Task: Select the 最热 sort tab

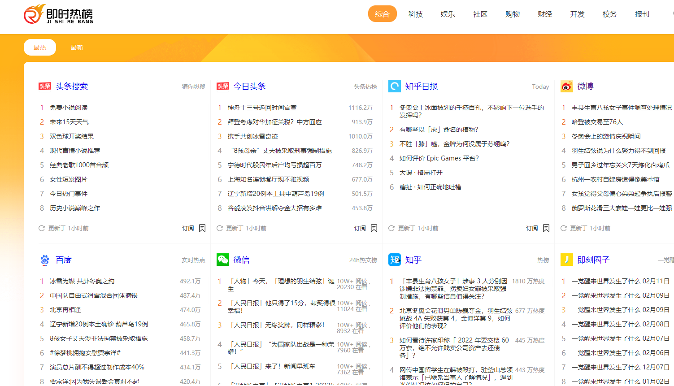Action: [40, 48]
